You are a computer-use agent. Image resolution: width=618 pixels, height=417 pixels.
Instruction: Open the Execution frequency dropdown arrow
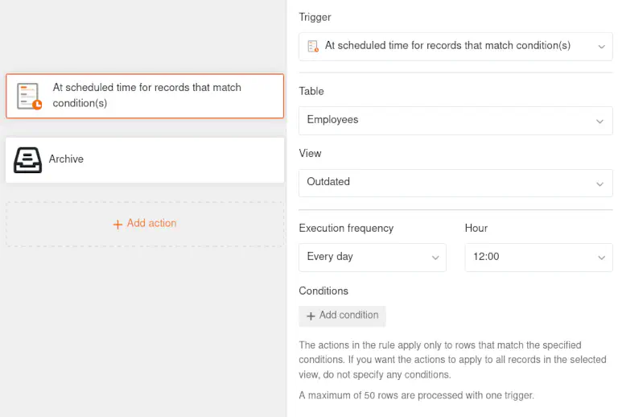pos(435,258)
